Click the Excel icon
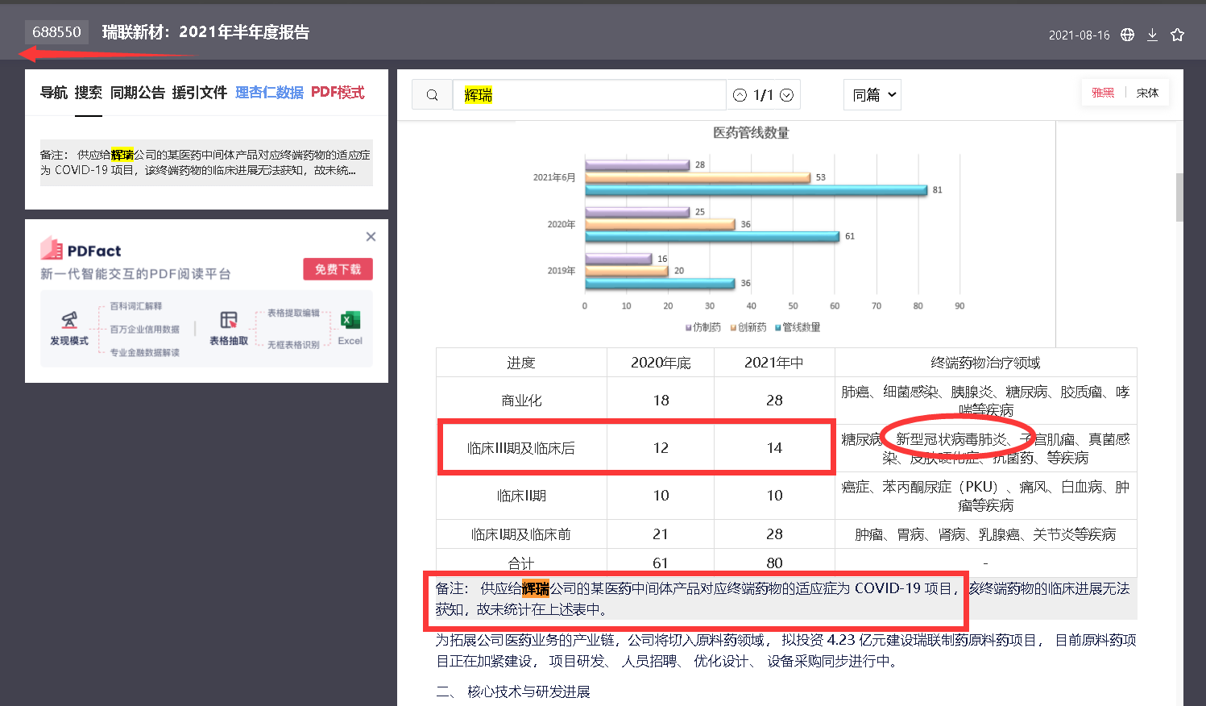Image resolution: width=1206 pixels, height=706 pixels. point(350,320)
